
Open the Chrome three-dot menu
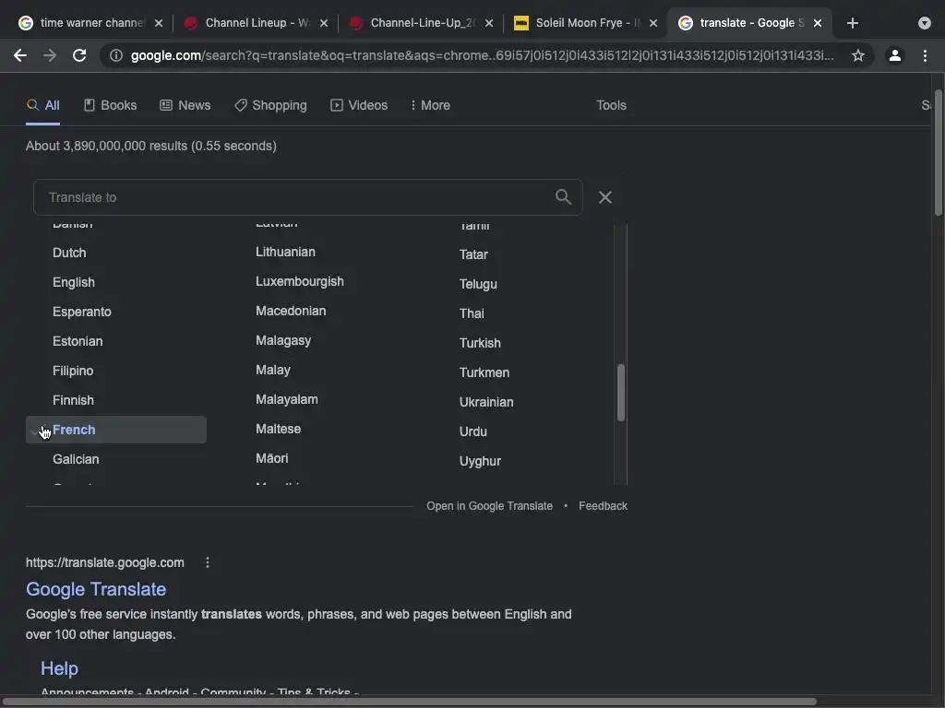925,55
